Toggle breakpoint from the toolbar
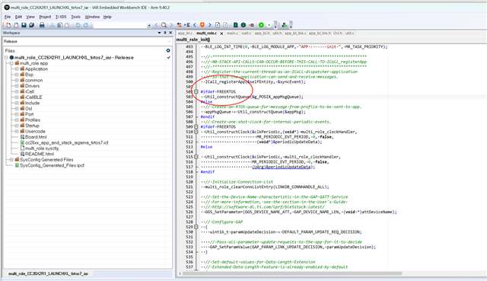The height and width of the screenshot is (281, 487). coord(252,25)
